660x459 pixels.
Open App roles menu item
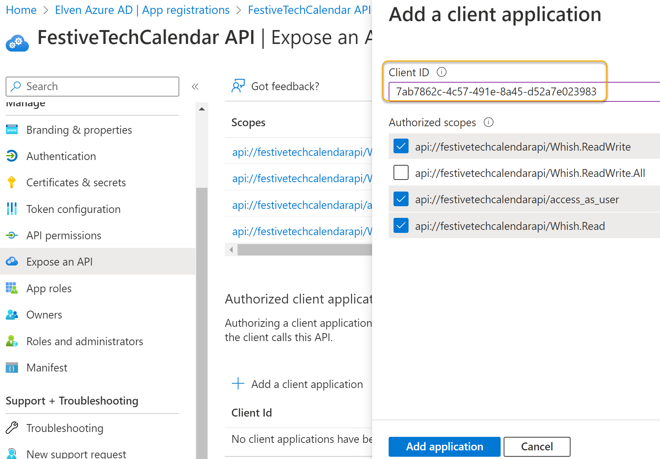98,288
